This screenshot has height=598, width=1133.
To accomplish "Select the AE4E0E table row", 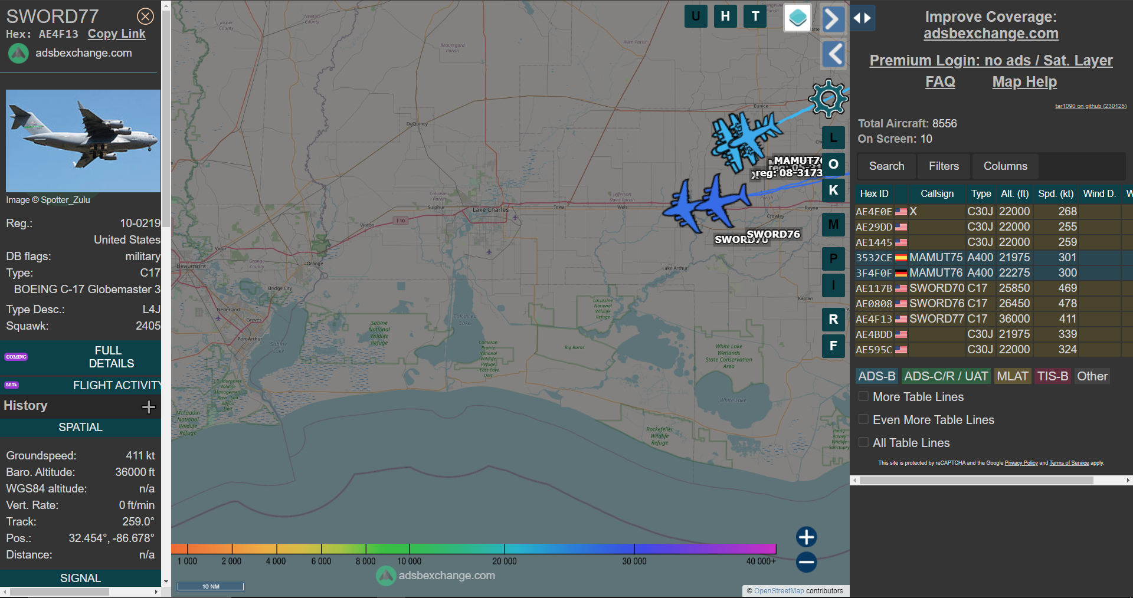I will click(x=994, y=212).
